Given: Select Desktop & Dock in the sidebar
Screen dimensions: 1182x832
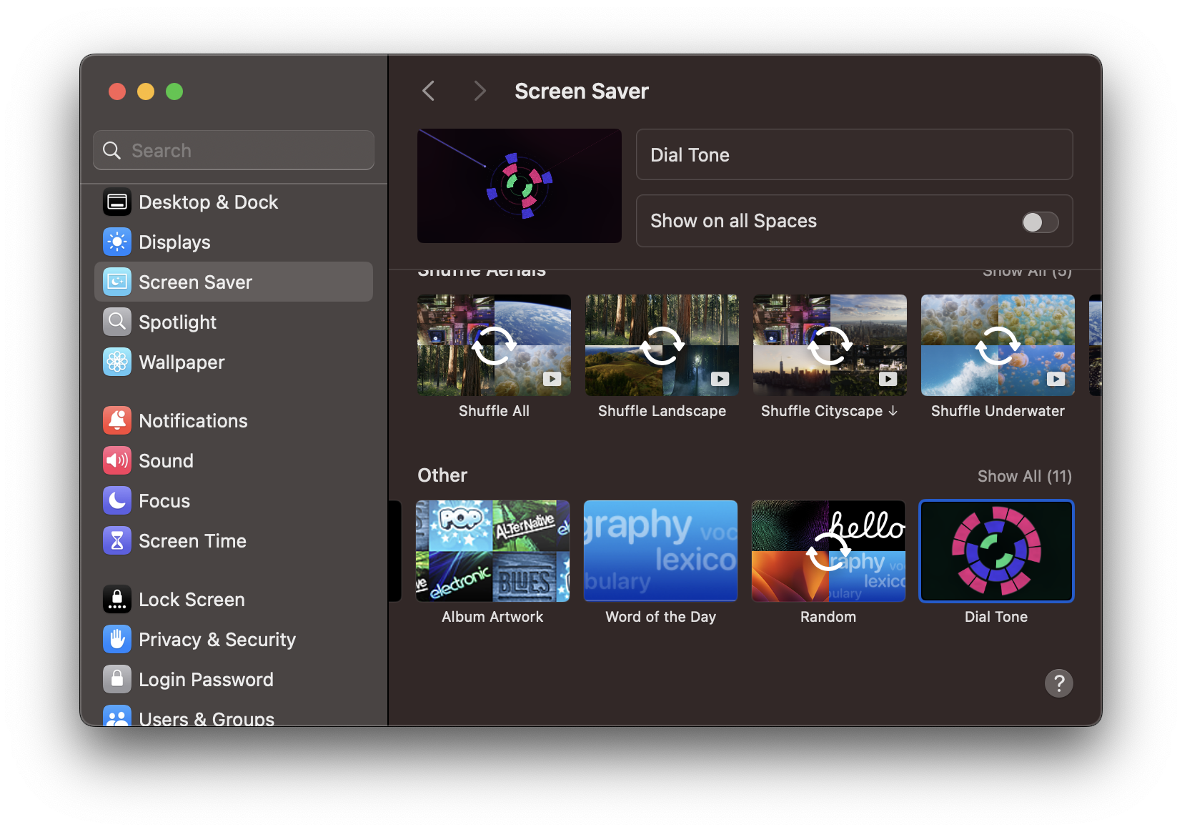Looking at the screenshot, I should 208,202.
